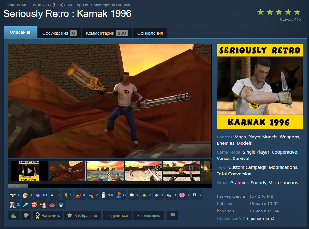Viewport: 309px width, 229px height.
Task: Open the Комментарии tab
Action: point(107,33)
